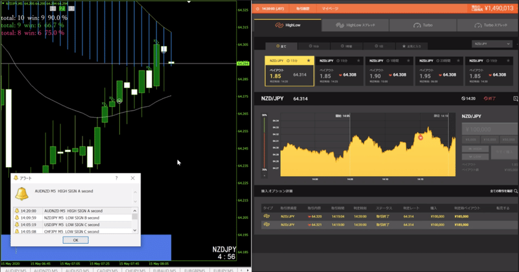Click the red trade marker on price chart
The width and height of the screenshot is (519, 272).
[x=420, y=137]
